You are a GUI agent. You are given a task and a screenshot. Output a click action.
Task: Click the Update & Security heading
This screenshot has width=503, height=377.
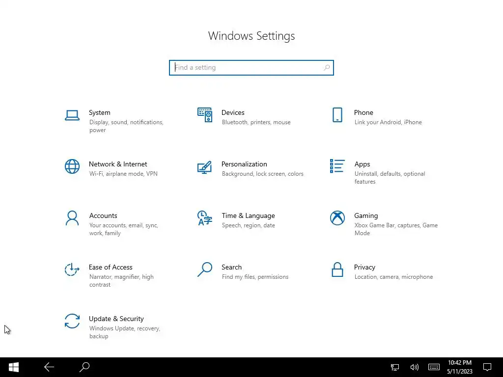pos(116,319)
